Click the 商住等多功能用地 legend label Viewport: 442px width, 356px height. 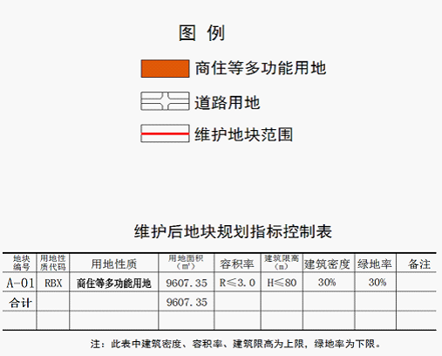click(x=261, y=68)
